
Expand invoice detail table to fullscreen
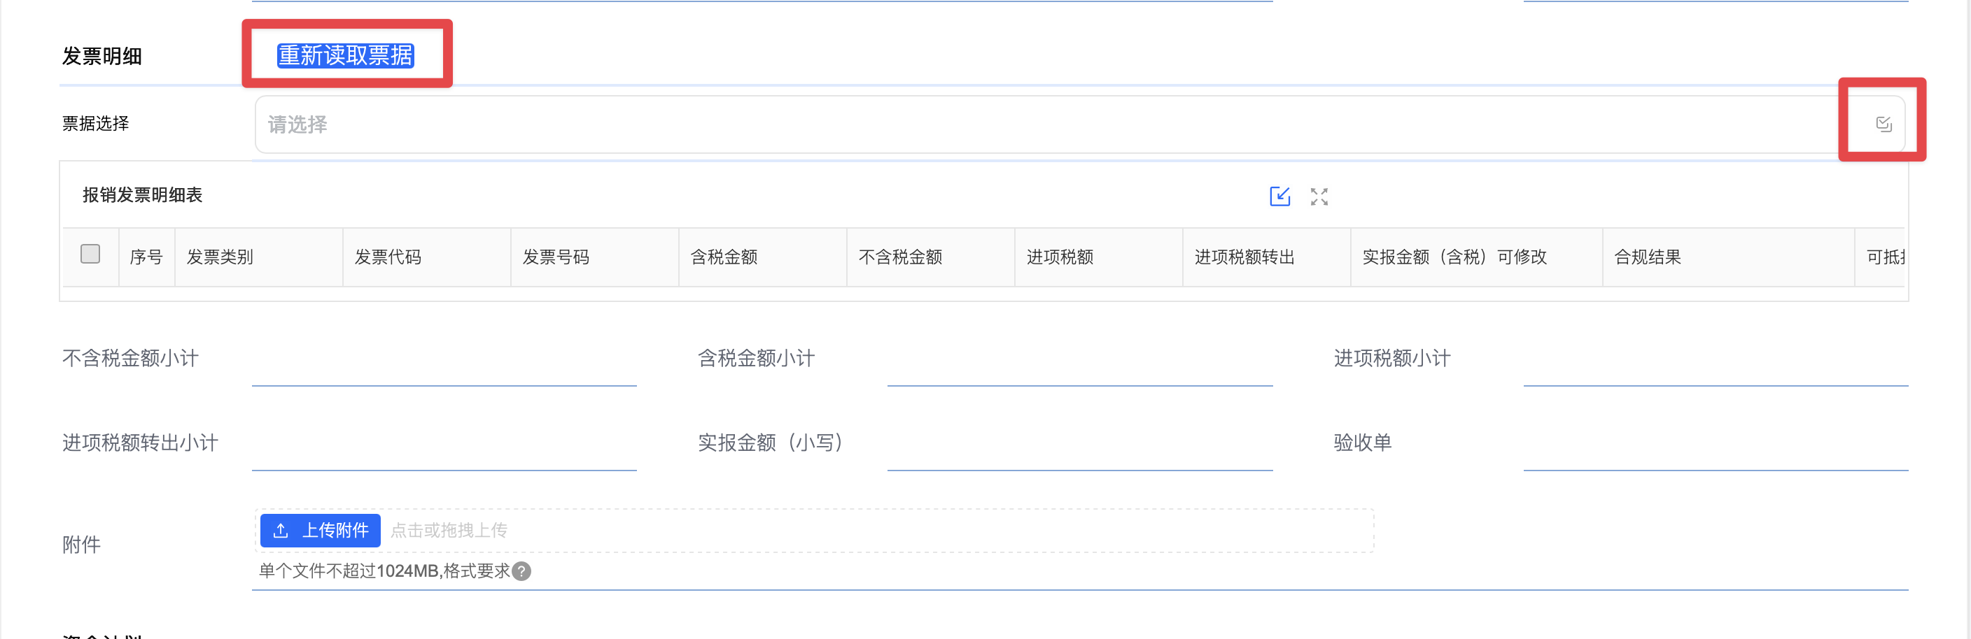point(1319,196)
